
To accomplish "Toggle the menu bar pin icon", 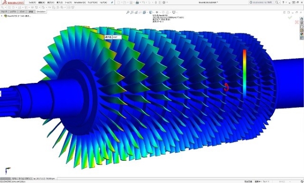I will (x=112, y=3).
